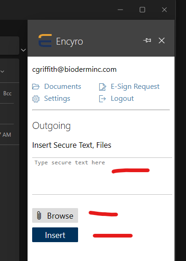Viewport: 186px width, 261px height.
Task: Click the Encyro logo emblem
Action: tap(45, 41)
